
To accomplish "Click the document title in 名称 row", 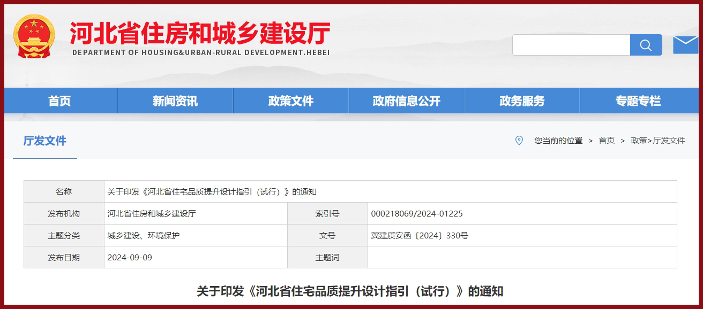I will coord(212,192).
